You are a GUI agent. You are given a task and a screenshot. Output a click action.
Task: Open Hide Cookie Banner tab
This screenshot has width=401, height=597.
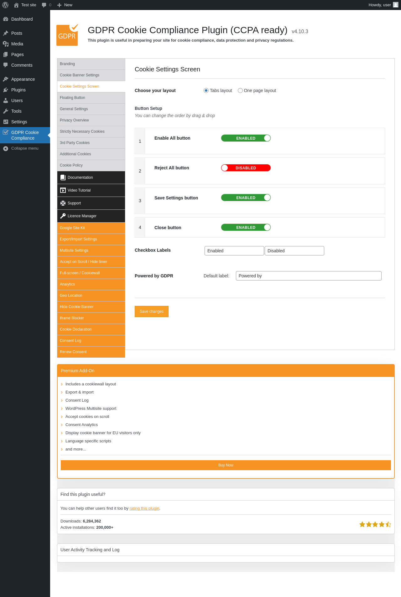91,307
